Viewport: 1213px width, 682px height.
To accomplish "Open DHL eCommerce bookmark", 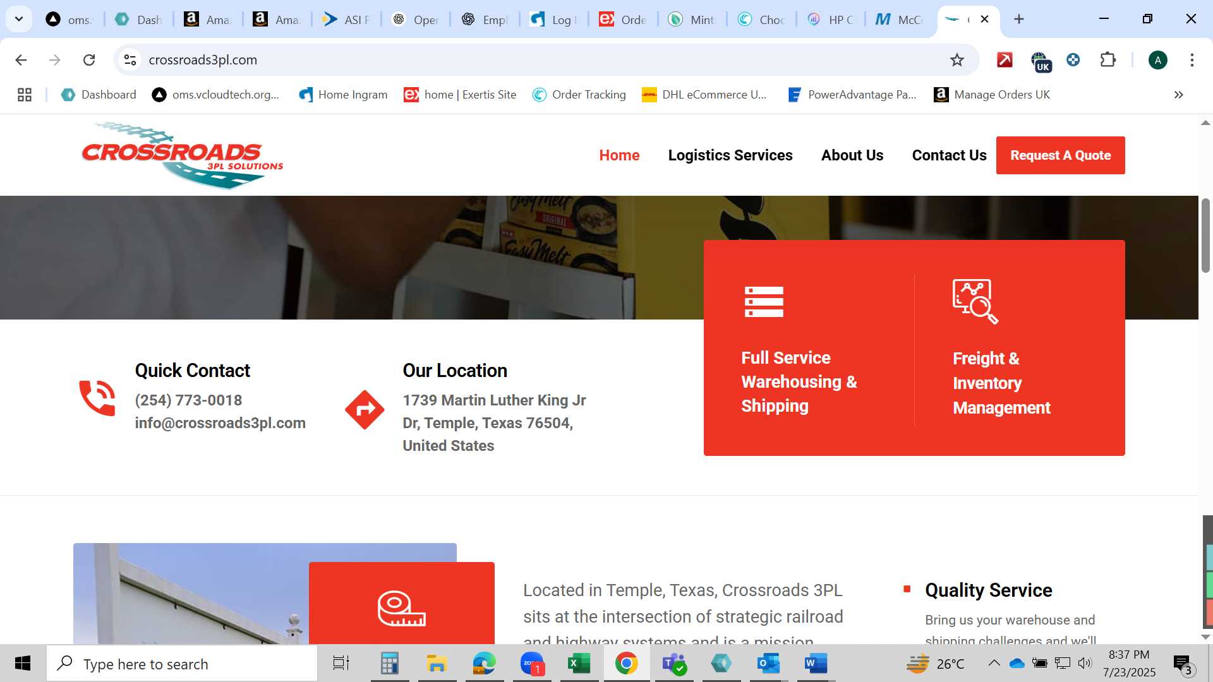I will (704, 95).
